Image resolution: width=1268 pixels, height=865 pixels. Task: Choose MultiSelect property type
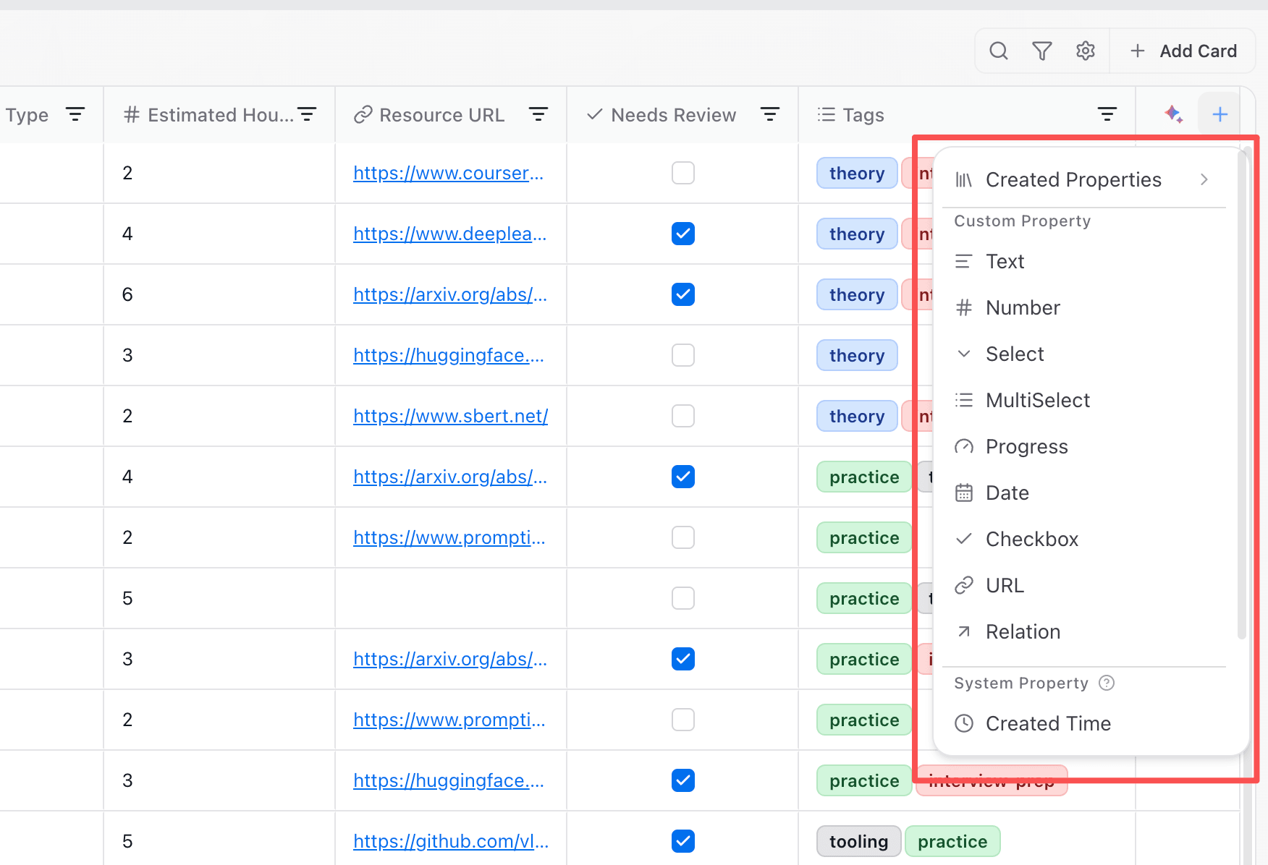pos(1083,400)
